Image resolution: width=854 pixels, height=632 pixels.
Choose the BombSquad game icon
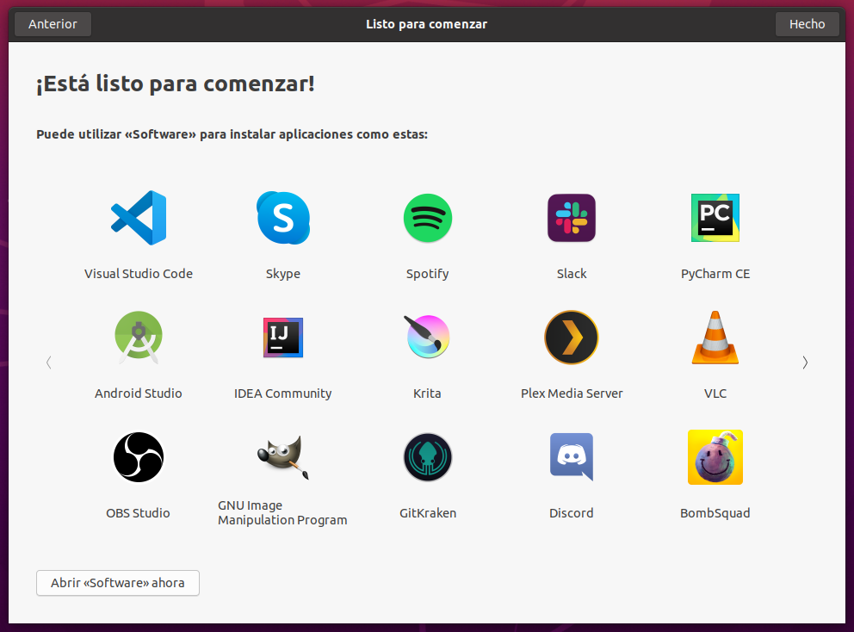pyautogui.click(x=715, y=457)
